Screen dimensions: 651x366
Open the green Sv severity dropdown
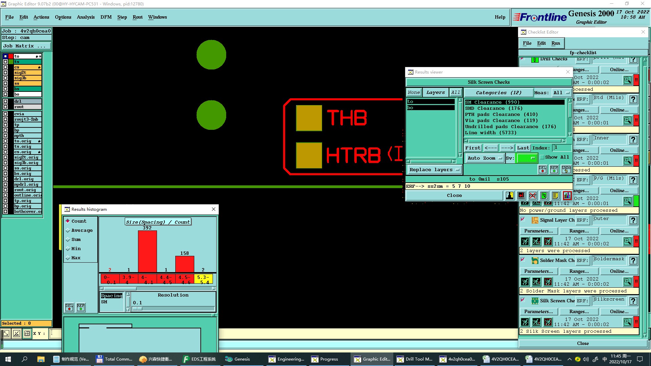pyautogui.click(x=526, y=158)
